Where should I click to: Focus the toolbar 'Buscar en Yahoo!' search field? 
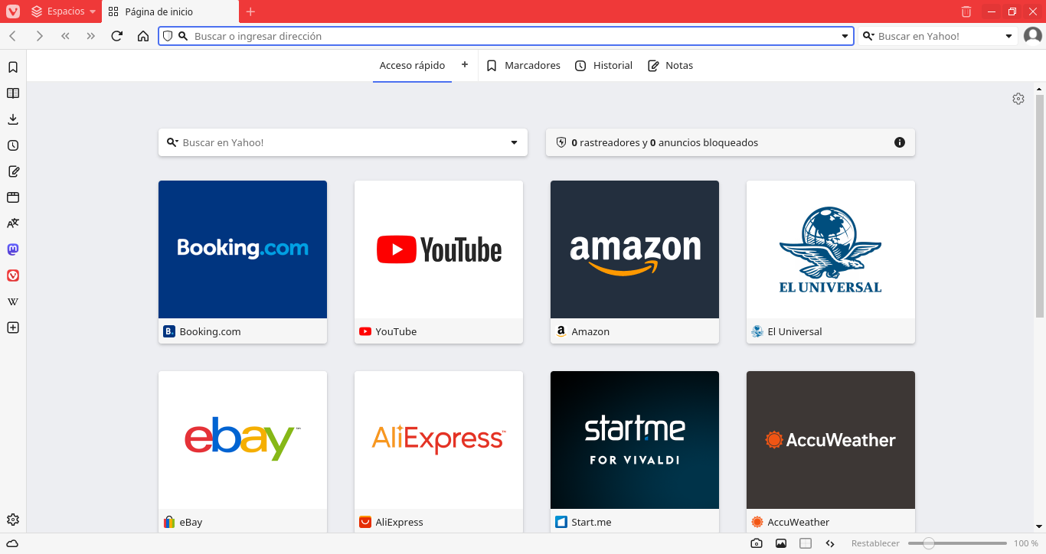point(939,36)
